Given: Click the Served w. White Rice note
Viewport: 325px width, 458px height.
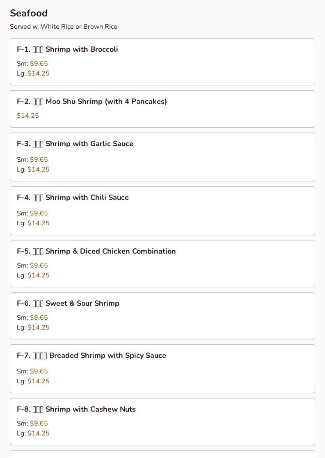Looking at the screenshot, I should click(63, 27).
